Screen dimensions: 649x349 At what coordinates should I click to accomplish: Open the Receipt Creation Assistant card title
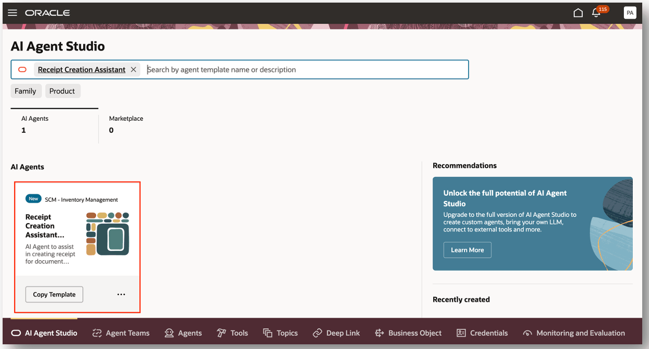(44, 226)
